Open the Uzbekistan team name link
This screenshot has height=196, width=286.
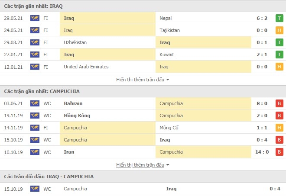tap(75, 42)
